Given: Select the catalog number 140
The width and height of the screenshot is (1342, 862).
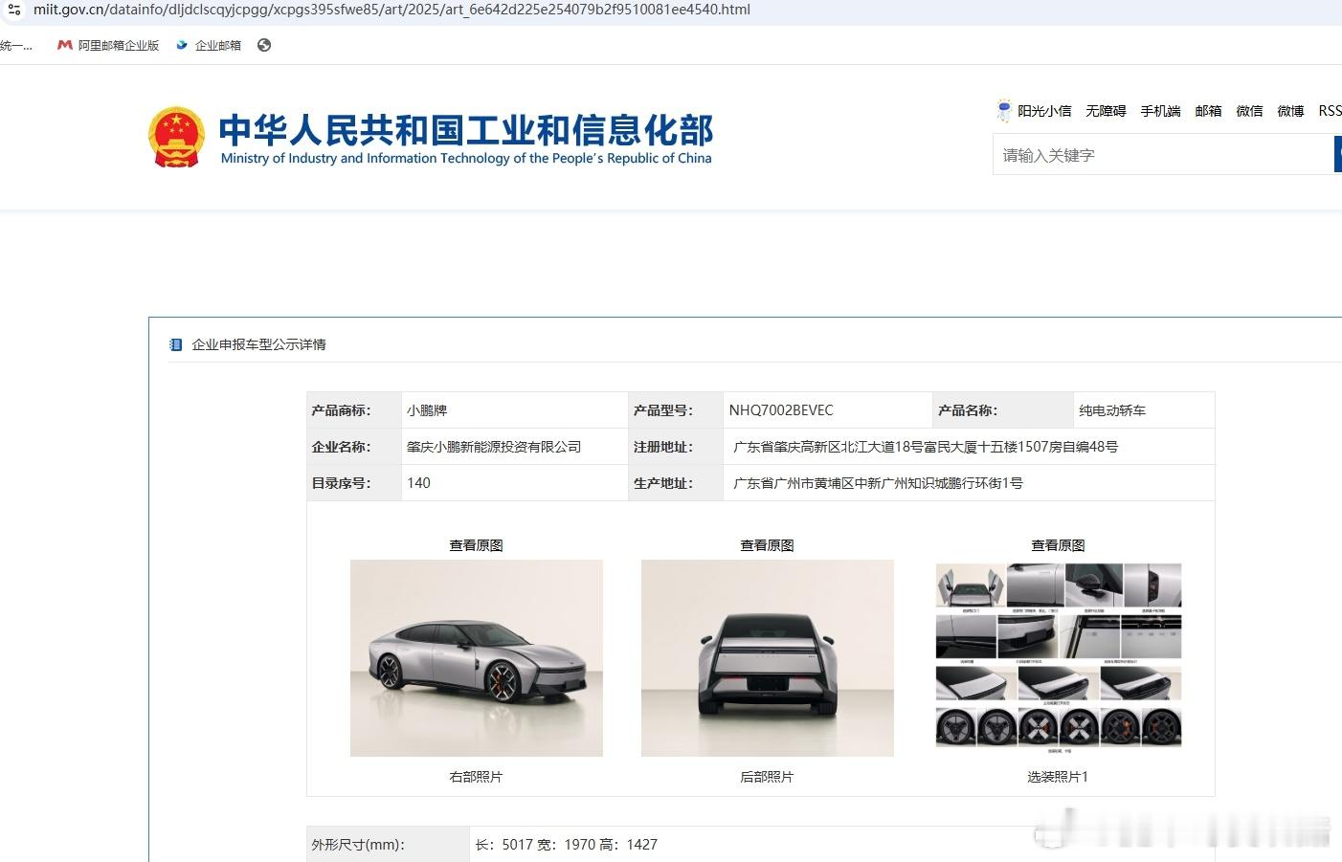Looking at the screenshot, I should click(418, 483).
